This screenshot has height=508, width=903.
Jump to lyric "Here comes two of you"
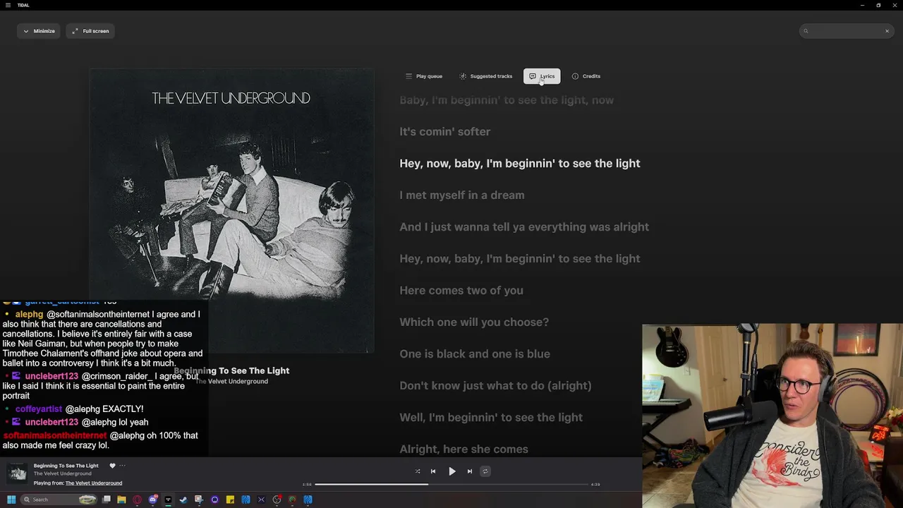tap(461, 291)
